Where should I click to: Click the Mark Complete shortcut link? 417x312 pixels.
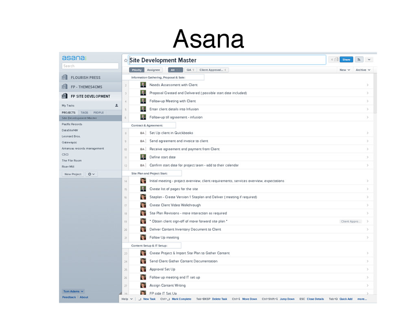pos(181,299)
